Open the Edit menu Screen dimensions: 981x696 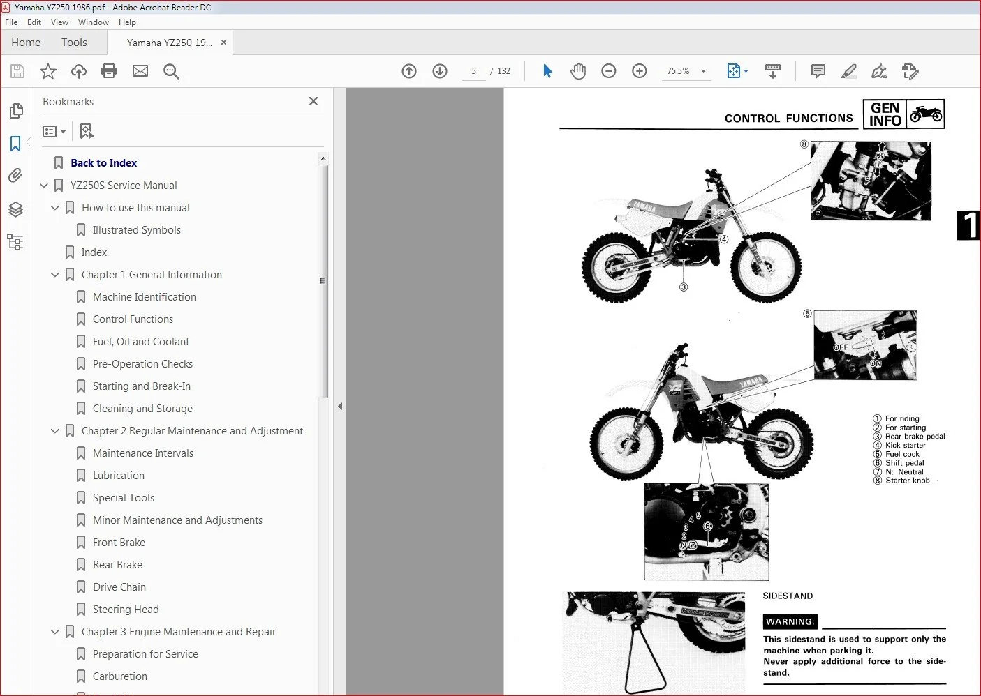click(34, 22)
